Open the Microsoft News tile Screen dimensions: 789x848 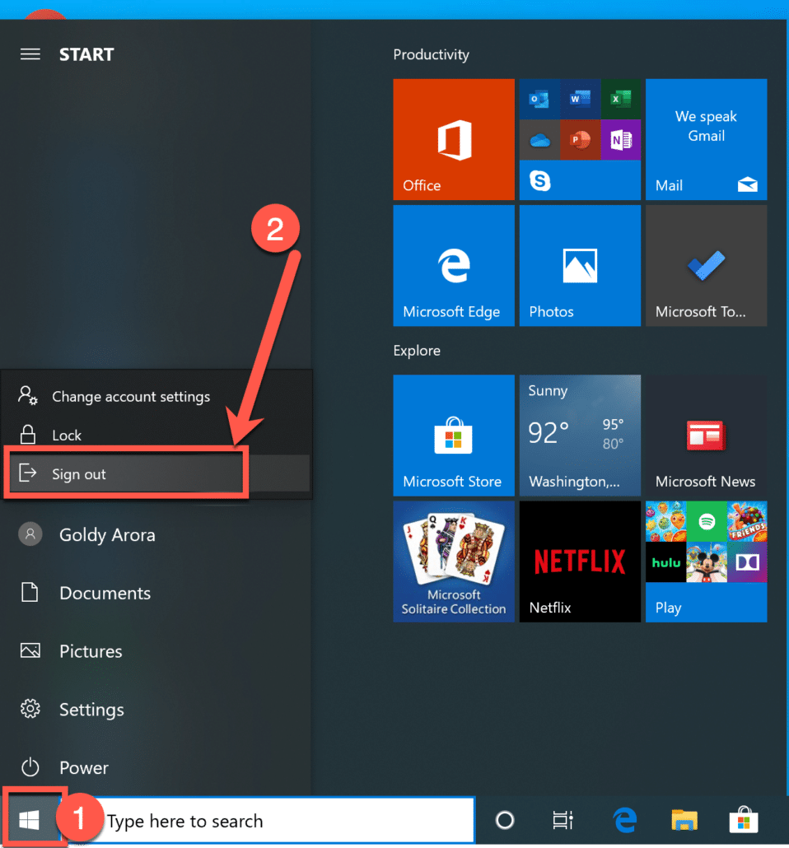tap(706, 436)
